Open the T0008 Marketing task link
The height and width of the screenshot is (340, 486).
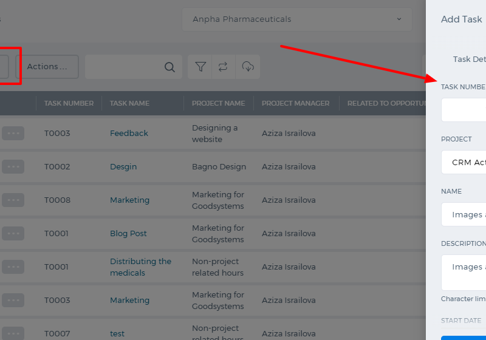pos(130,200)
